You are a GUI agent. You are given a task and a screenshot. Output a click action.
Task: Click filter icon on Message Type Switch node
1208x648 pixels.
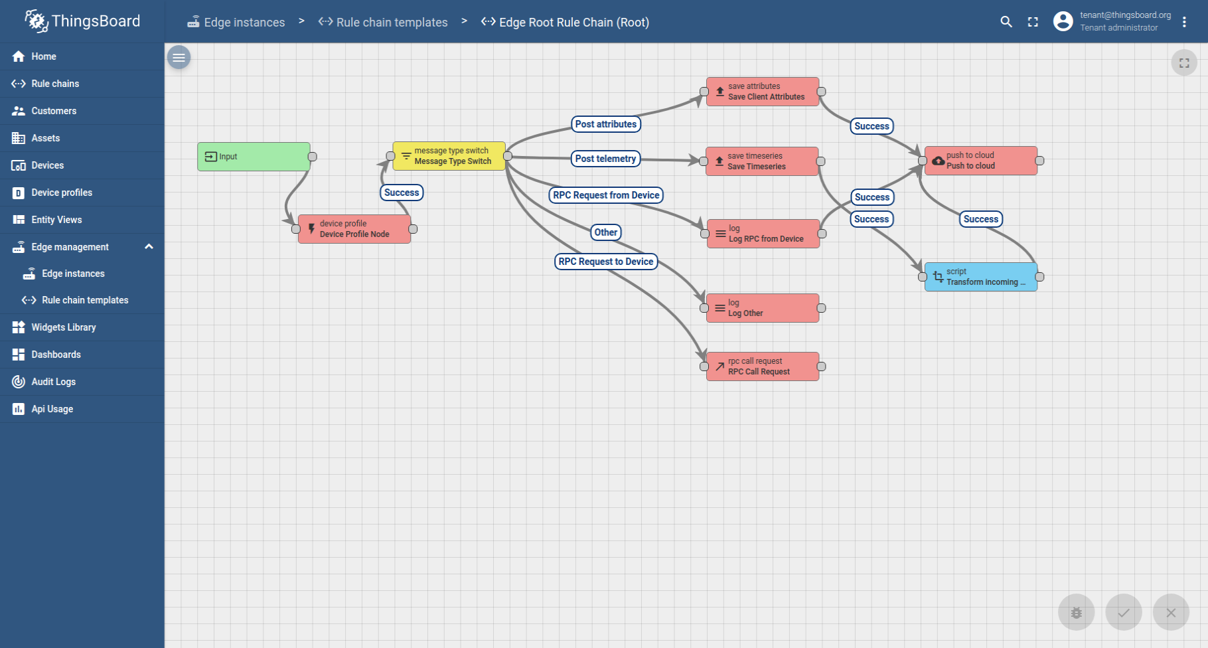click(x=406, y=156)
